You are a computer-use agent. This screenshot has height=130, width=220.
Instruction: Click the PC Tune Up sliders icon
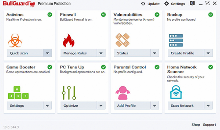pos(69,93)
